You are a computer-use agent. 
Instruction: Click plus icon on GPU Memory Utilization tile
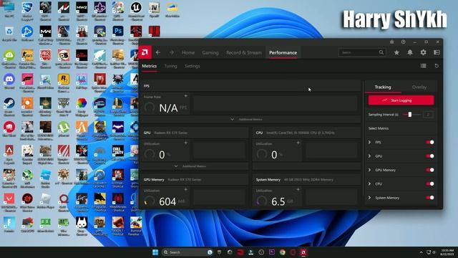point(186,189)
